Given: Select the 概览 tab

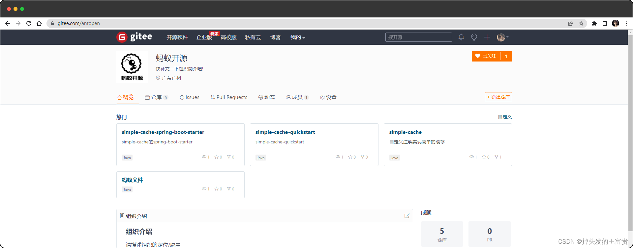Looking at the screenshot, I should pyautogui.click(x=126, y=97).
